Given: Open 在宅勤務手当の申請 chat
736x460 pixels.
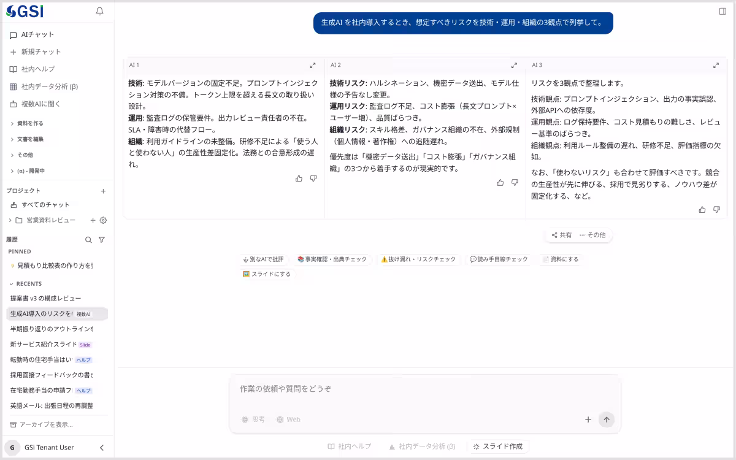Looking at the screenshot, I should tap(56, 391).
